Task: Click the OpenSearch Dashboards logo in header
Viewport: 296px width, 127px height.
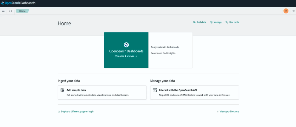Action: (x=18, y=3)
